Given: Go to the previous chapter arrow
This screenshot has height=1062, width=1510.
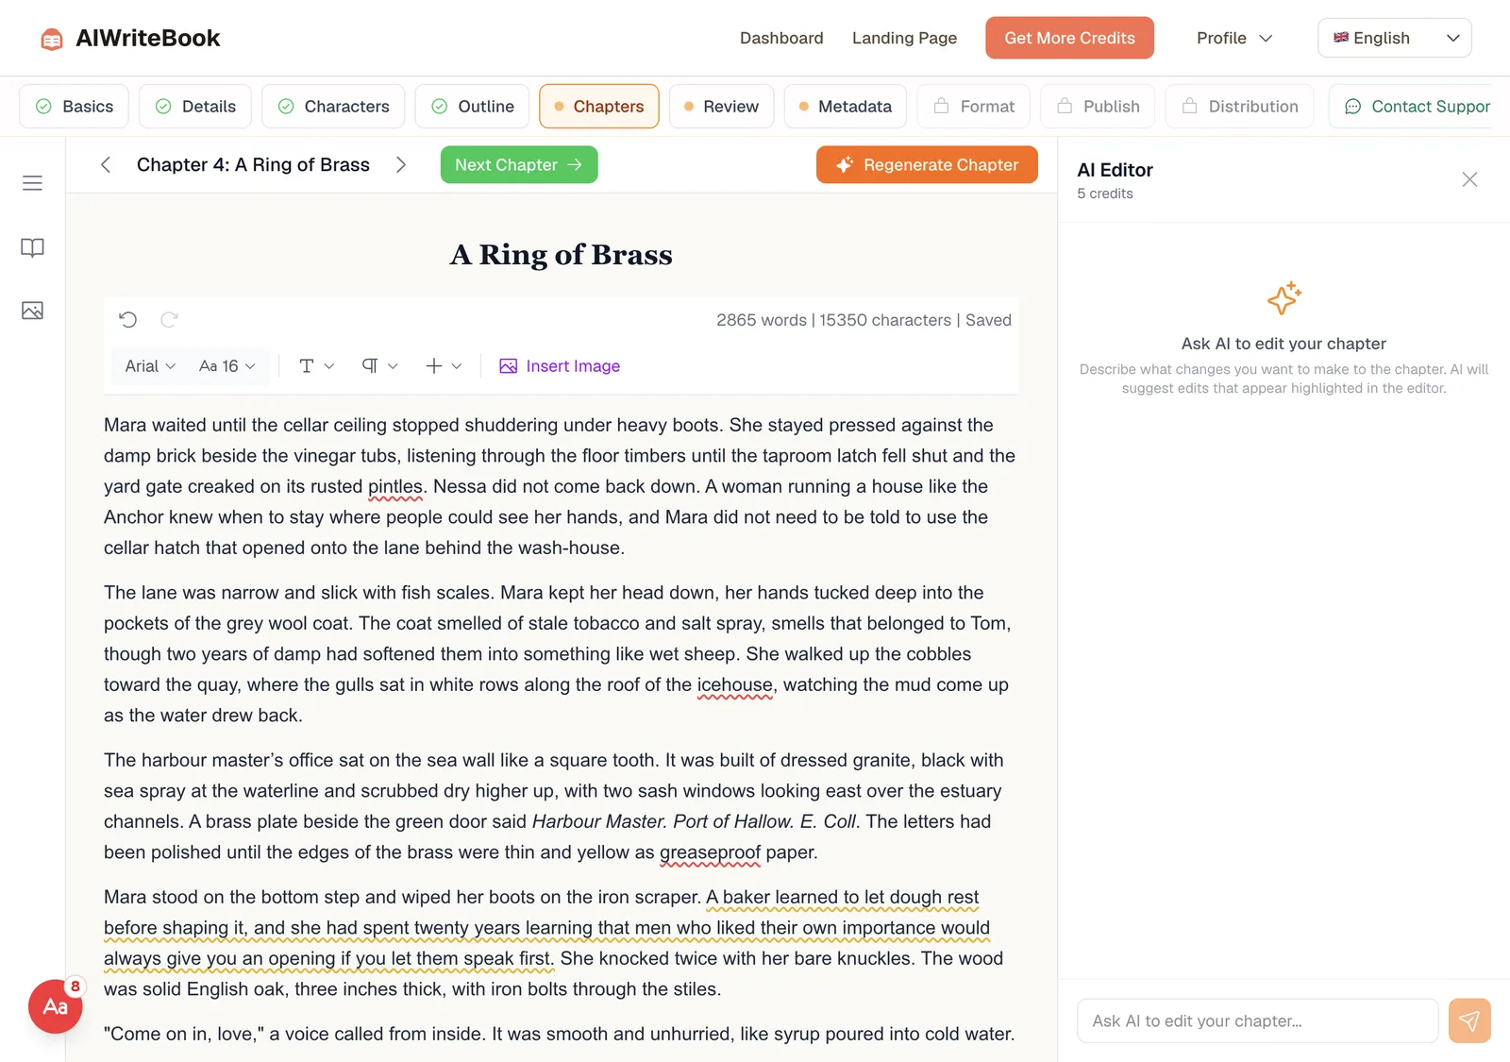Looking at the screenshot, I should [x=106, y=164].
